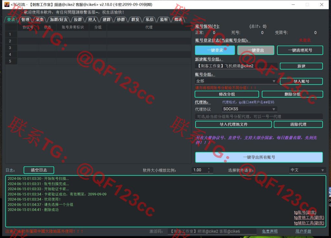Switch to the 群发 tab
Screen dimensions: 331x238
tap(135, 20)
